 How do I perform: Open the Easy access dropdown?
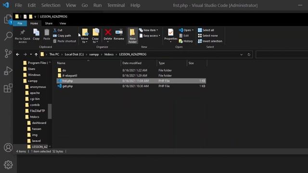point(150,36)
